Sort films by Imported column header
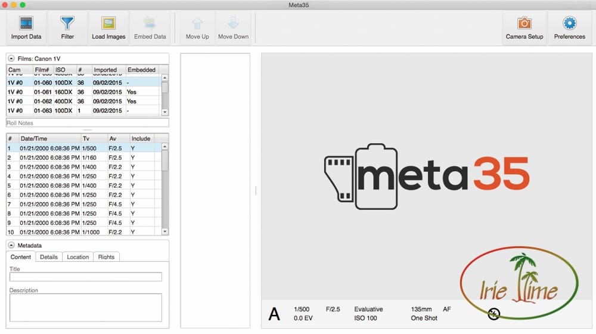This screenshot has width=596, height=334. [x=108, y=70]
